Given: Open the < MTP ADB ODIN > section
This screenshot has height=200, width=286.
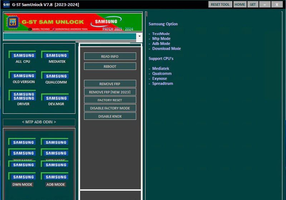Looking at the screenshot, I should pos(39,122).
